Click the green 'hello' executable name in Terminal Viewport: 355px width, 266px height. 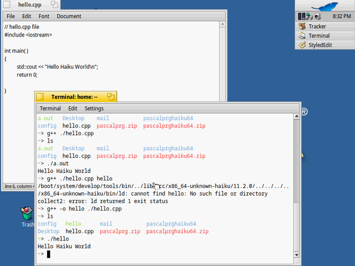(73, 224)
